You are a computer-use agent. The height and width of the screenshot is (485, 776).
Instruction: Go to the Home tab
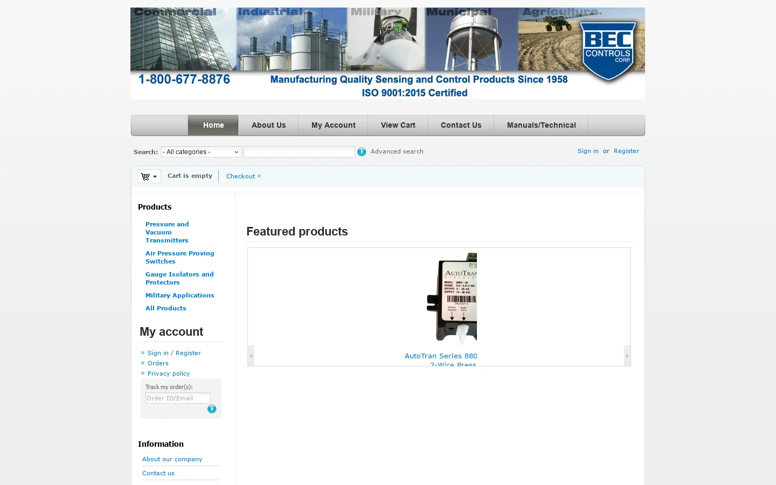pos(213,125)
